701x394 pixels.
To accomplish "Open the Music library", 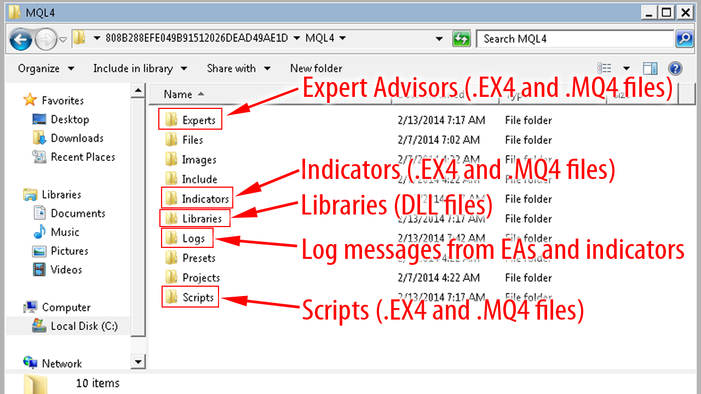I will point(65,232).
